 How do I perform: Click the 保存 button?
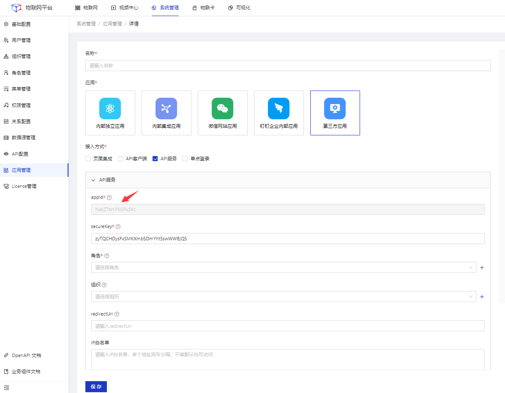(x=96, y=387)
